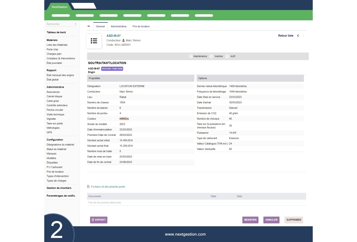
Task: Click the SUPPRIMER button
Action: 293,220
